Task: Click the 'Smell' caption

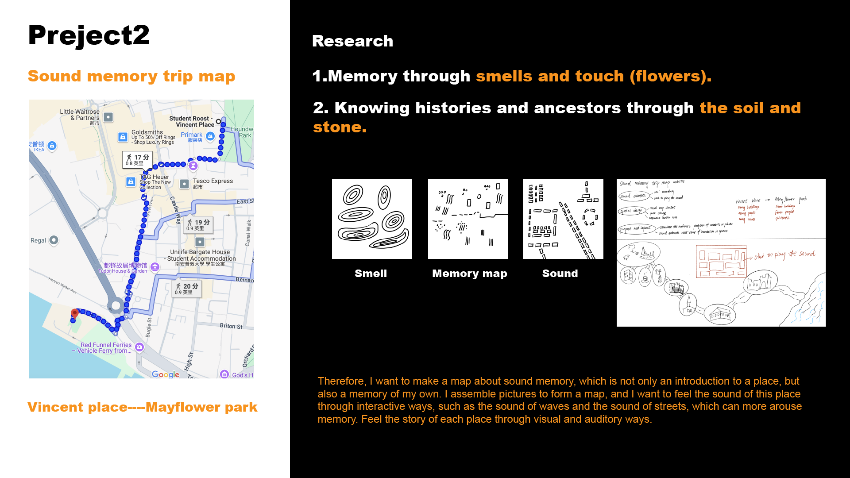Action: [371, 274]
